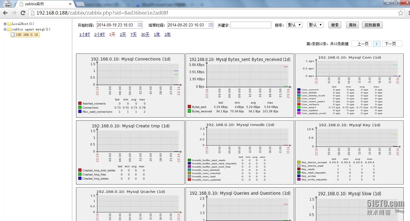This screenshot has width=410, height=221.
Task: Click page number 1 in pagination
Action: click(377, 44)
